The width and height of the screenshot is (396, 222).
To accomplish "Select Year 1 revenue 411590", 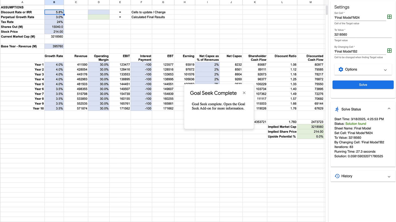I will coord(76,65).
